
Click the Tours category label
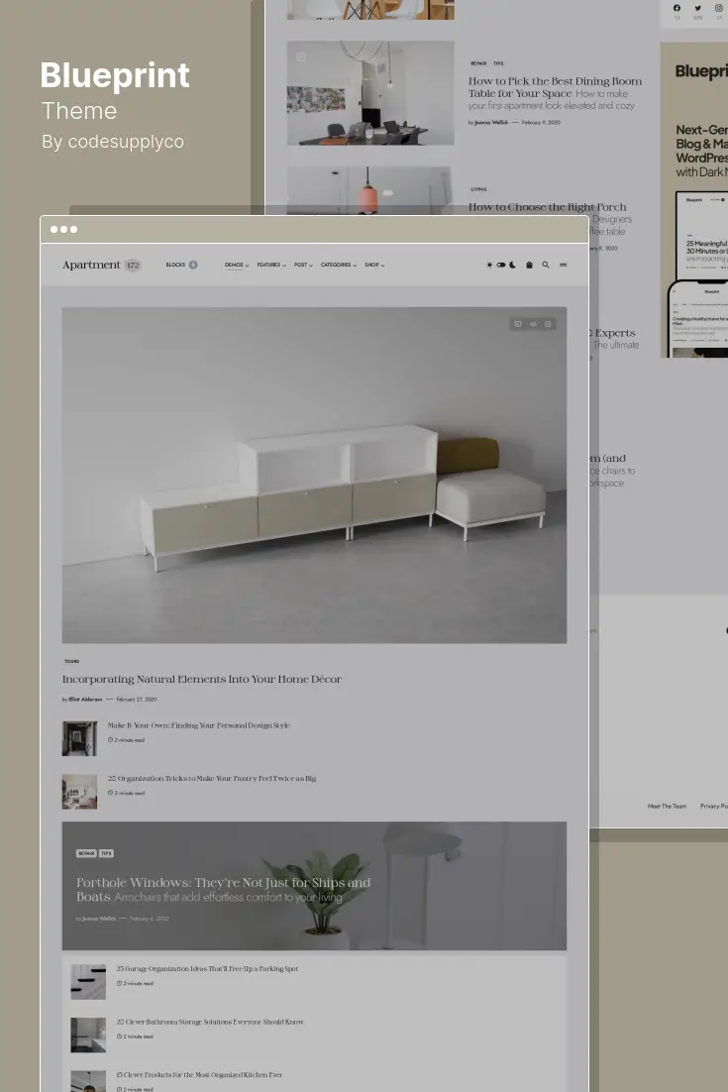pos(71,661)
